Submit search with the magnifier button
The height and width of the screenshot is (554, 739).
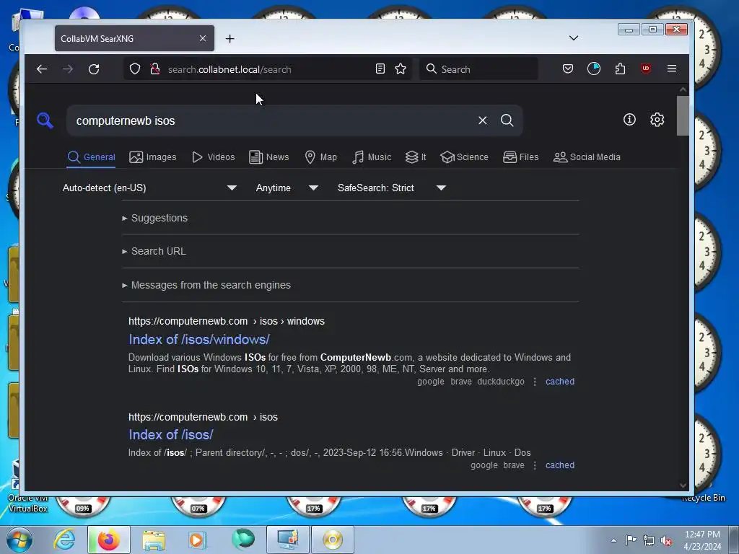(507, 120)
